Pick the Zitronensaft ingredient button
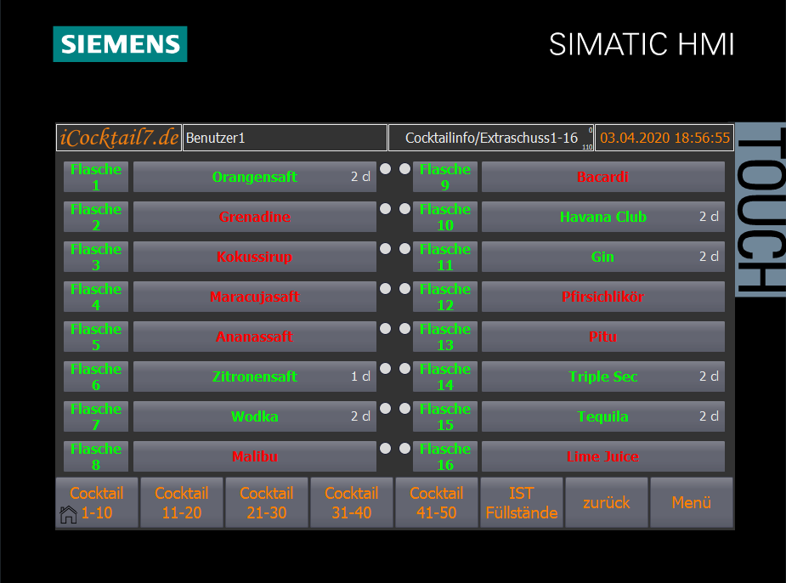This screenshot has width=786, height=583. coord(254,376)
